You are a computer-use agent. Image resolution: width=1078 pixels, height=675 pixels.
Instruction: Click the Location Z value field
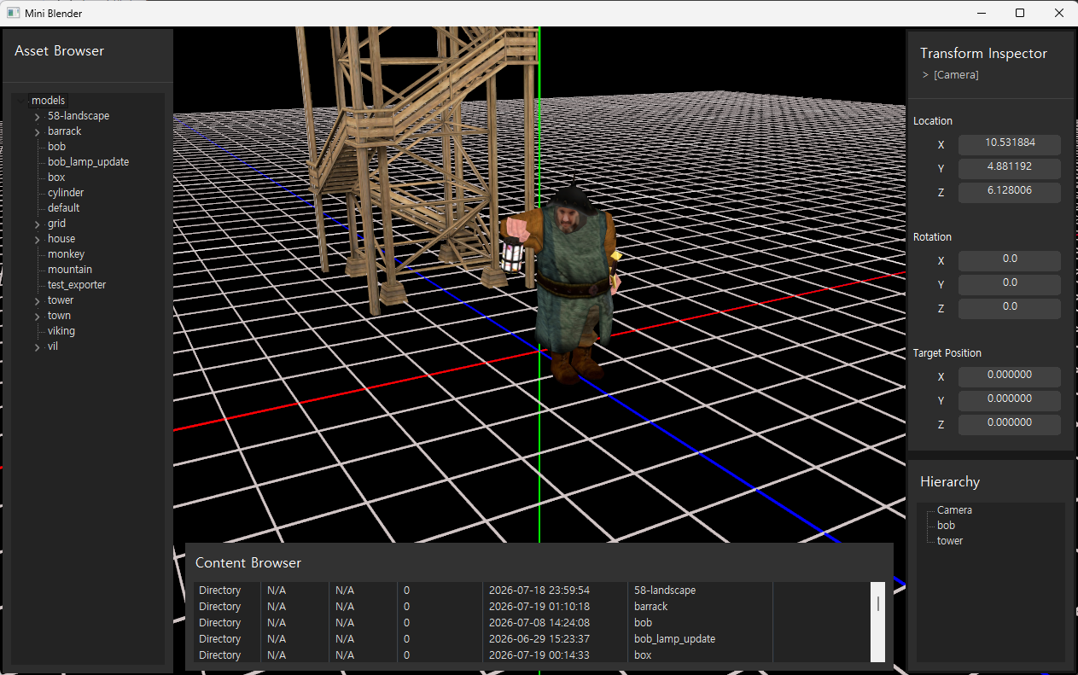(x=1010, y=192)
